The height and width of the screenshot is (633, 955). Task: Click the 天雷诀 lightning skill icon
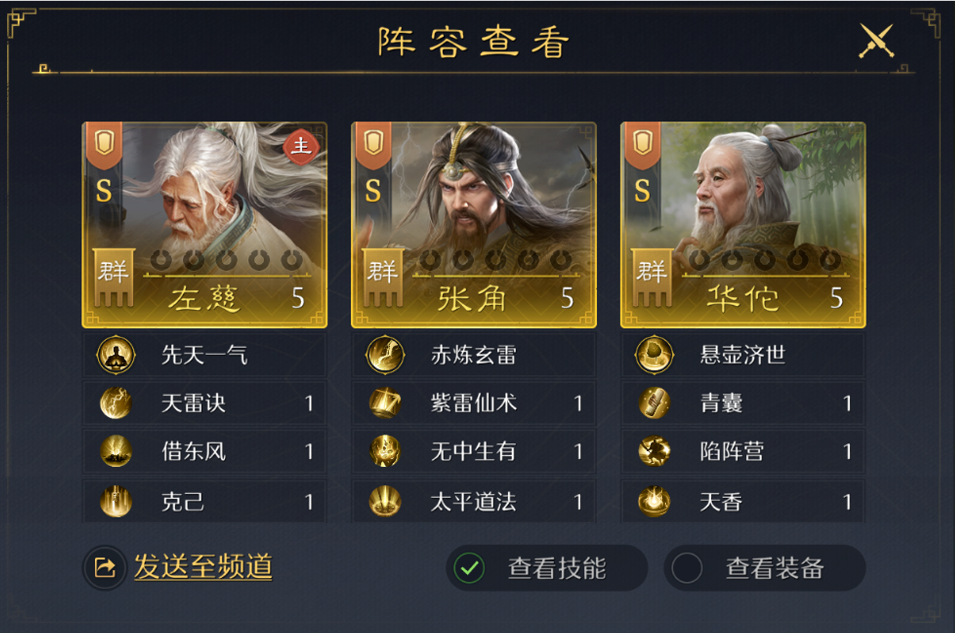coord(116,403)
